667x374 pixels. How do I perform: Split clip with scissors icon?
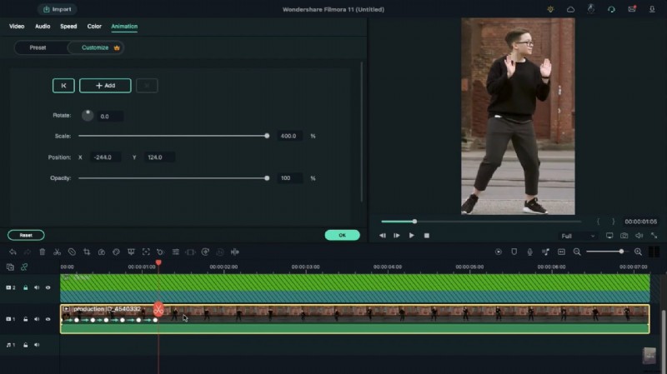[x=57, y=252]
